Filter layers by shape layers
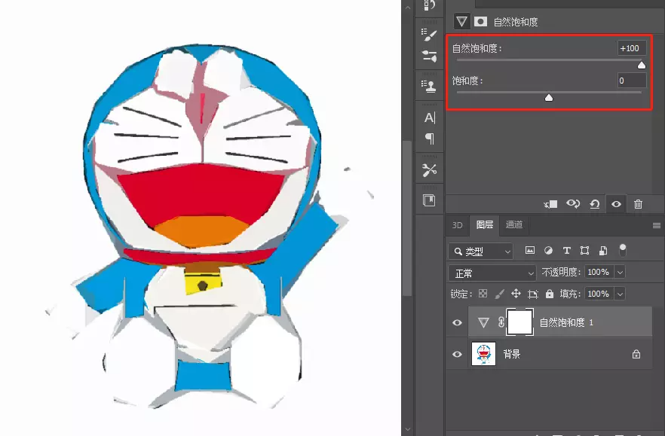Viewport: 665px width, 436px height. pyautogui.click(x=585, y=251)
